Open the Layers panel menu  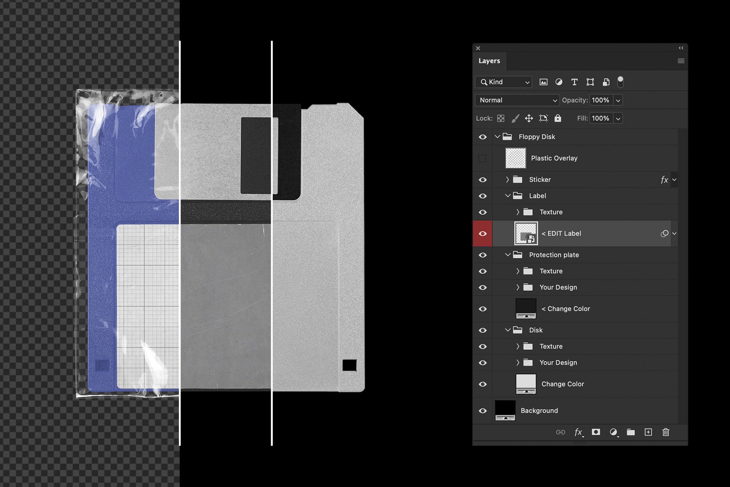[x=681, y=61]
